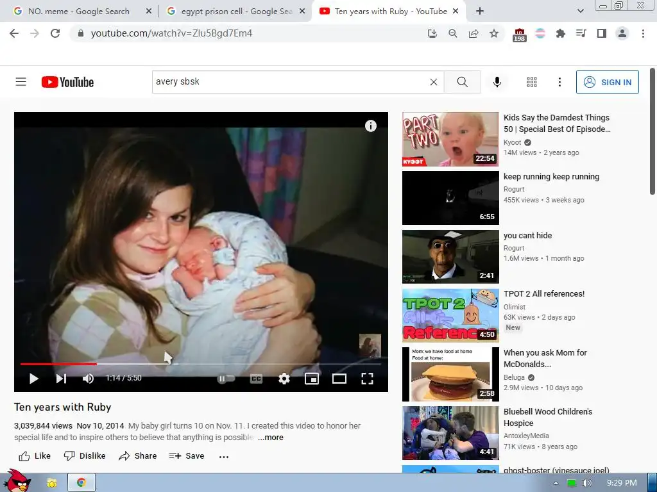
Task: Reload the page
Action: [55, 33]
